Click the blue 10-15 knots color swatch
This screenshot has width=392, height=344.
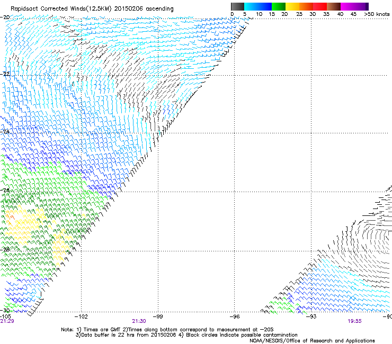265,6
